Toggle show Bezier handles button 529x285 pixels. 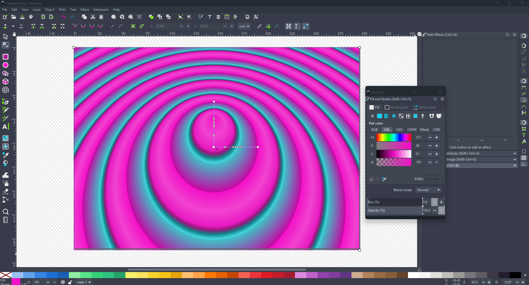point(297,26)
